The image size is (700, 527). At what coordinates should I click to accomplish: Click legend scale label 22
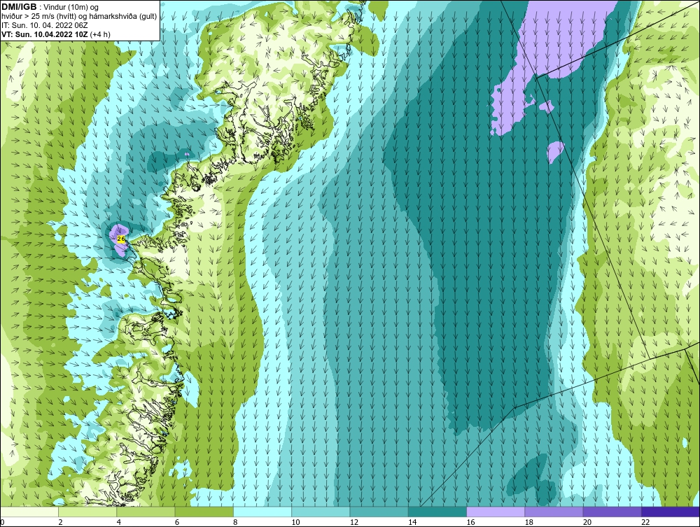[645, 523]
